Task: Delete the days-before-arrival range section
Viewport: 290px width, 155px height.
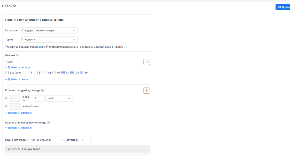Action: (x=146, y=91)
